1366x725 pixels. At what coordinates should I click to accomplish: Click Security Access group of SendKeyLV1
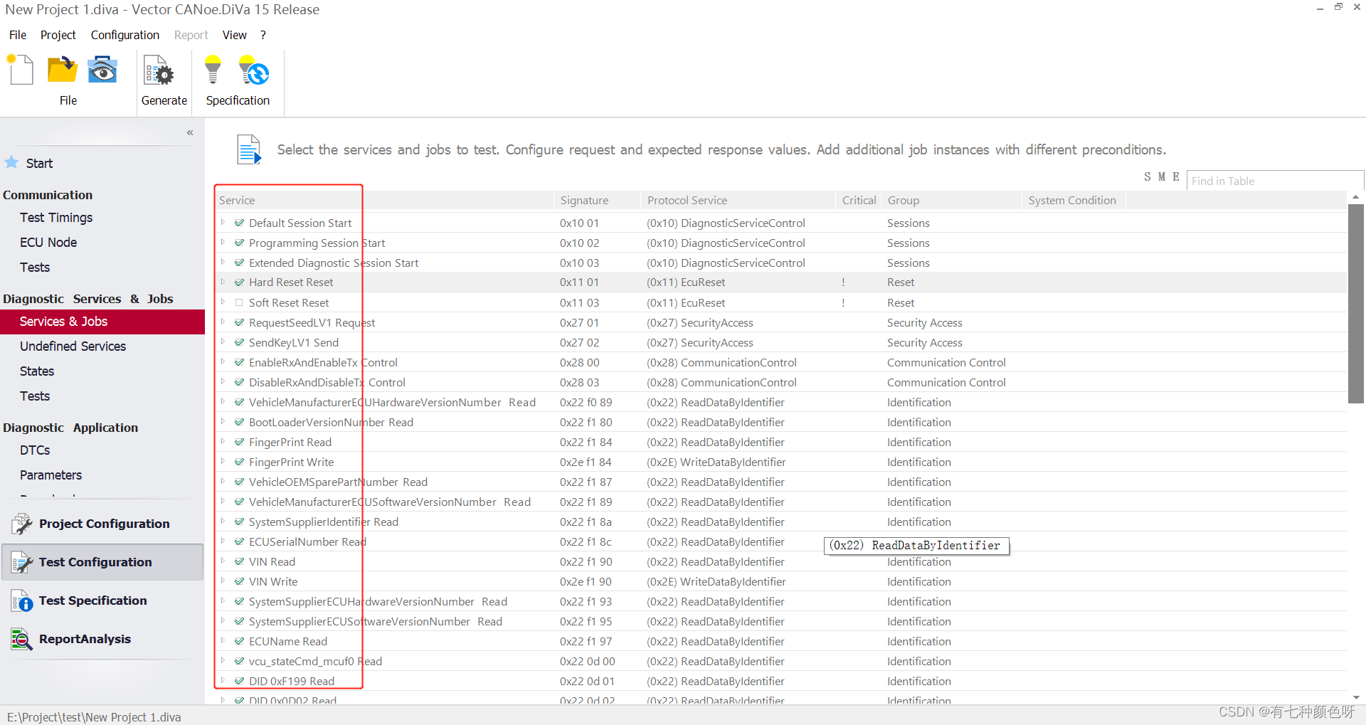924,342
